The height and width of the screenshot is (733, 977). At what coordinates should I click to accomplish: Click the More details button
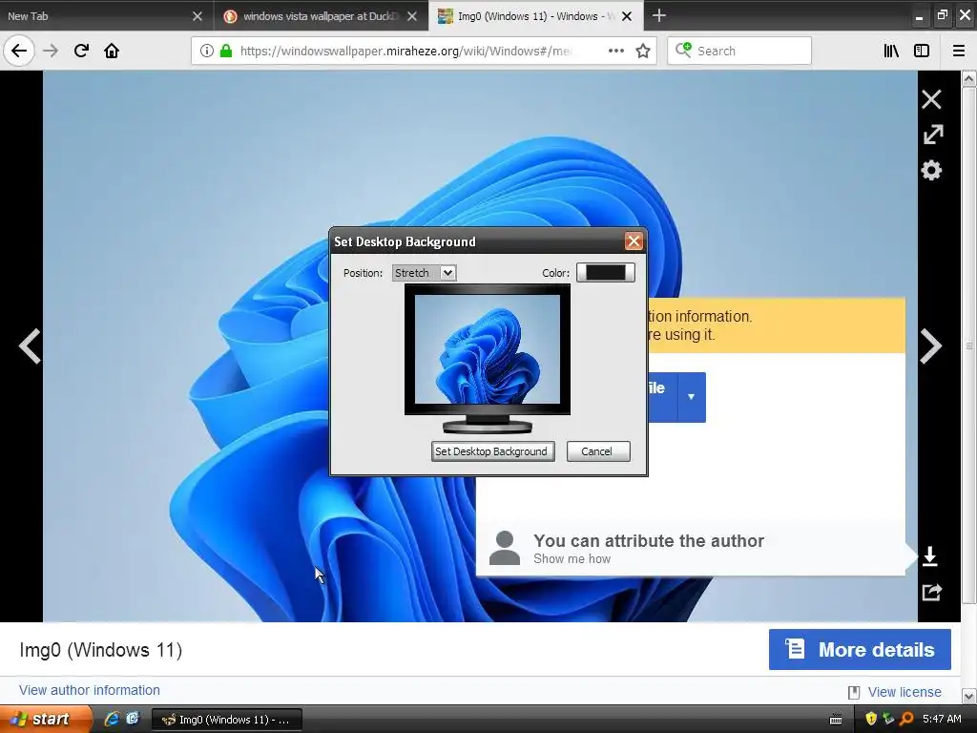[x=860, y=649]
